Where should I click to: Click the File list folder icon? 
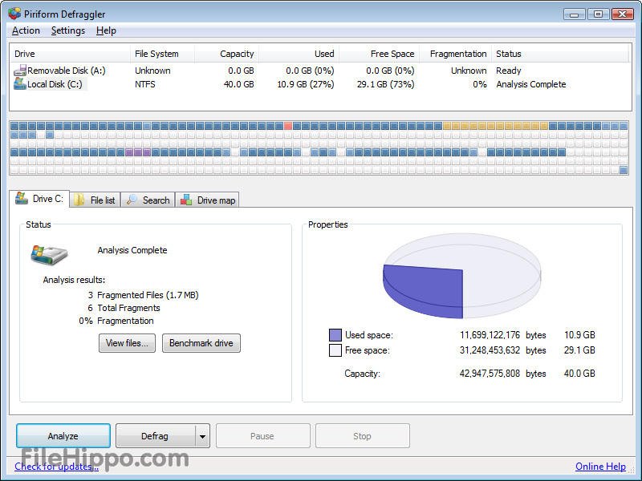79,200
